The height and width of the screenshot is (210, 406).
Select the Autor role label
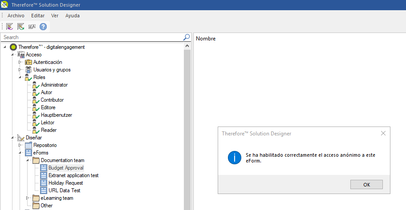coord(47,92)
